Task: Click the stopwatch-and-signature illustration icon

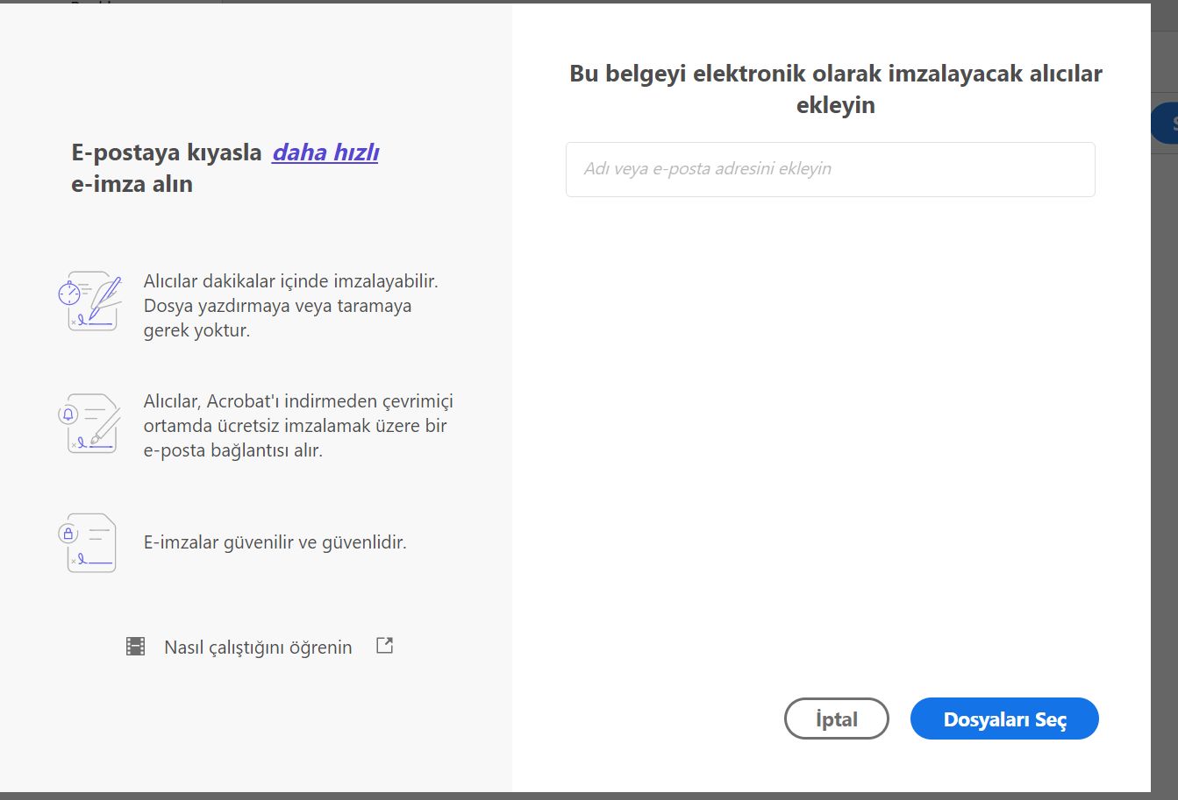Action: pyautogui.click(x=90, y=302)
